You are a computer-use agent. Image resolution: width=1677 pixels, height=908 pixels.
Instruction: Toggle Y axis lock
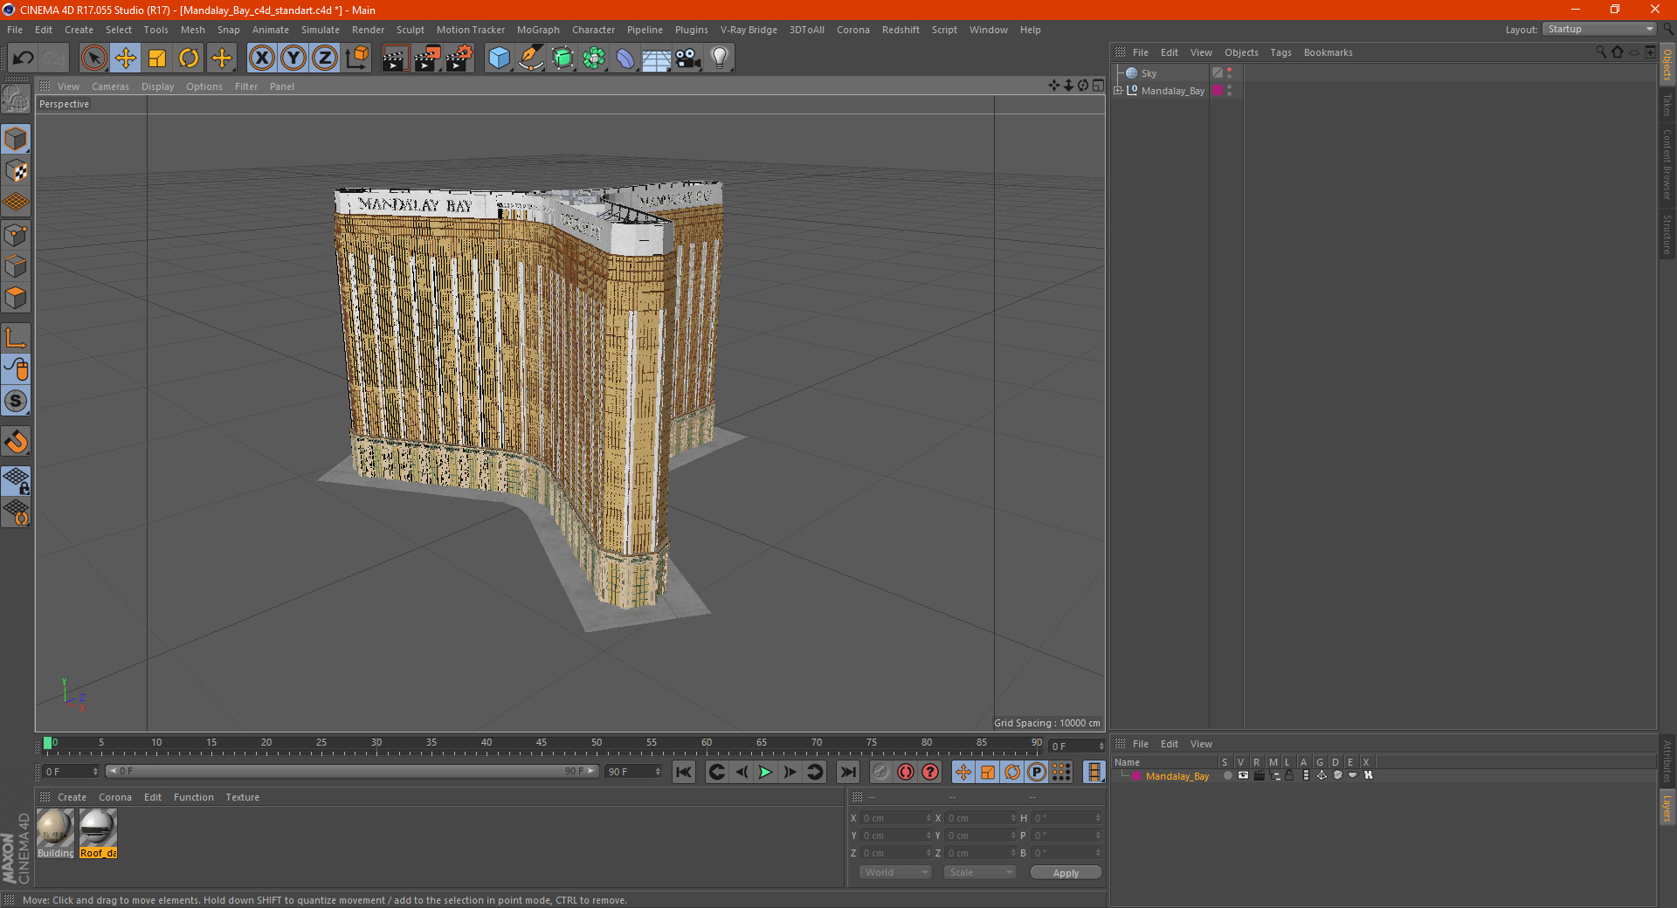pos(293,58)
